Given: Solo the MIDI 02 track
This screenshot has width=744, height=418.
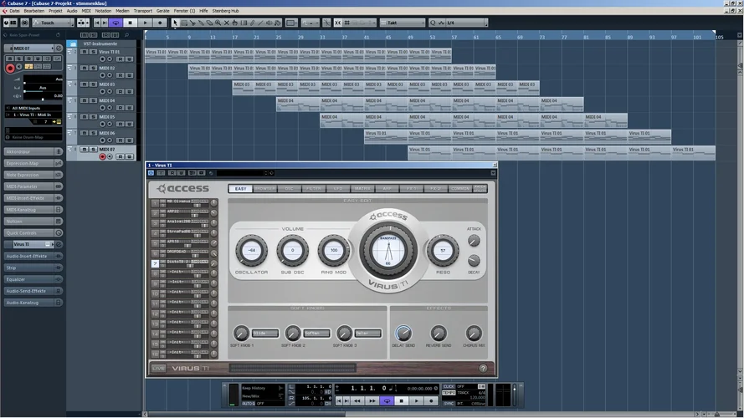Looking at the screenshot, I should pos(94,68).
